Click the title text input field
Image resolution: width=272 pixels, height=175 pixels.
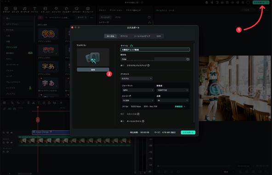(155, 50)
